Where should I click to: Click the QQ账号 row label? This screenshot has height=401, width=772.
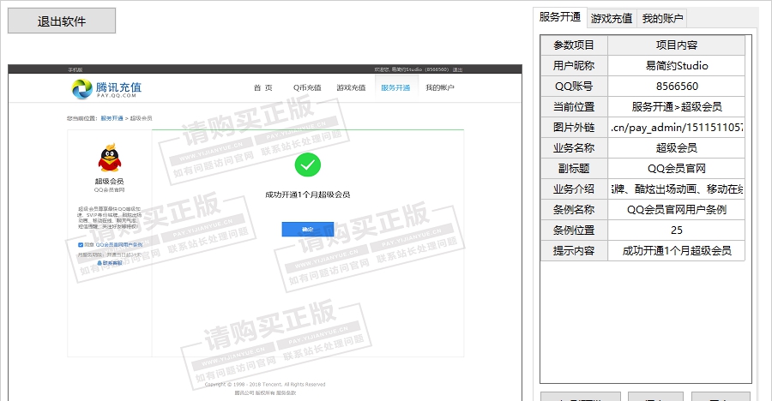click(574, 86)
